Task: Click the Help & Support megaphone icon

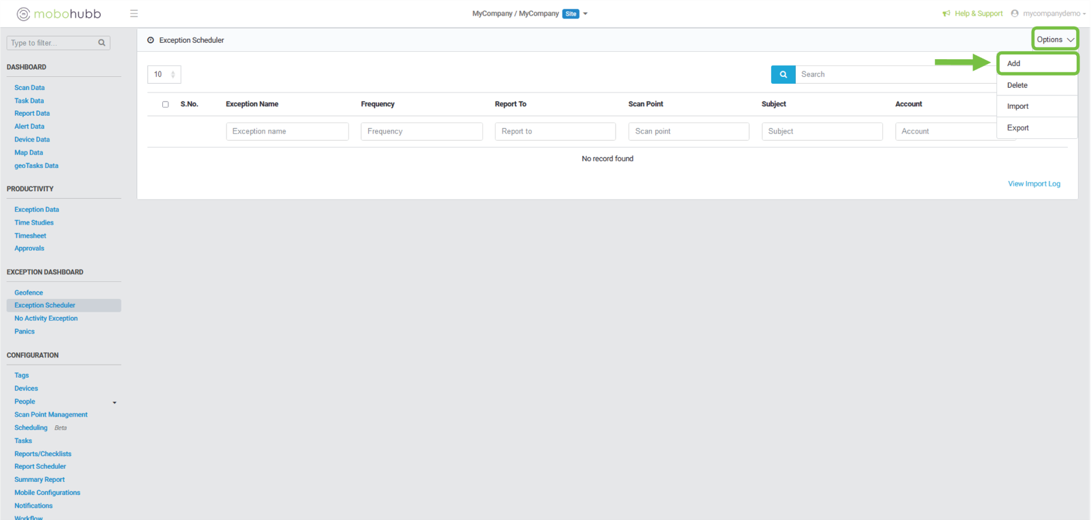Action: (946, 14)
